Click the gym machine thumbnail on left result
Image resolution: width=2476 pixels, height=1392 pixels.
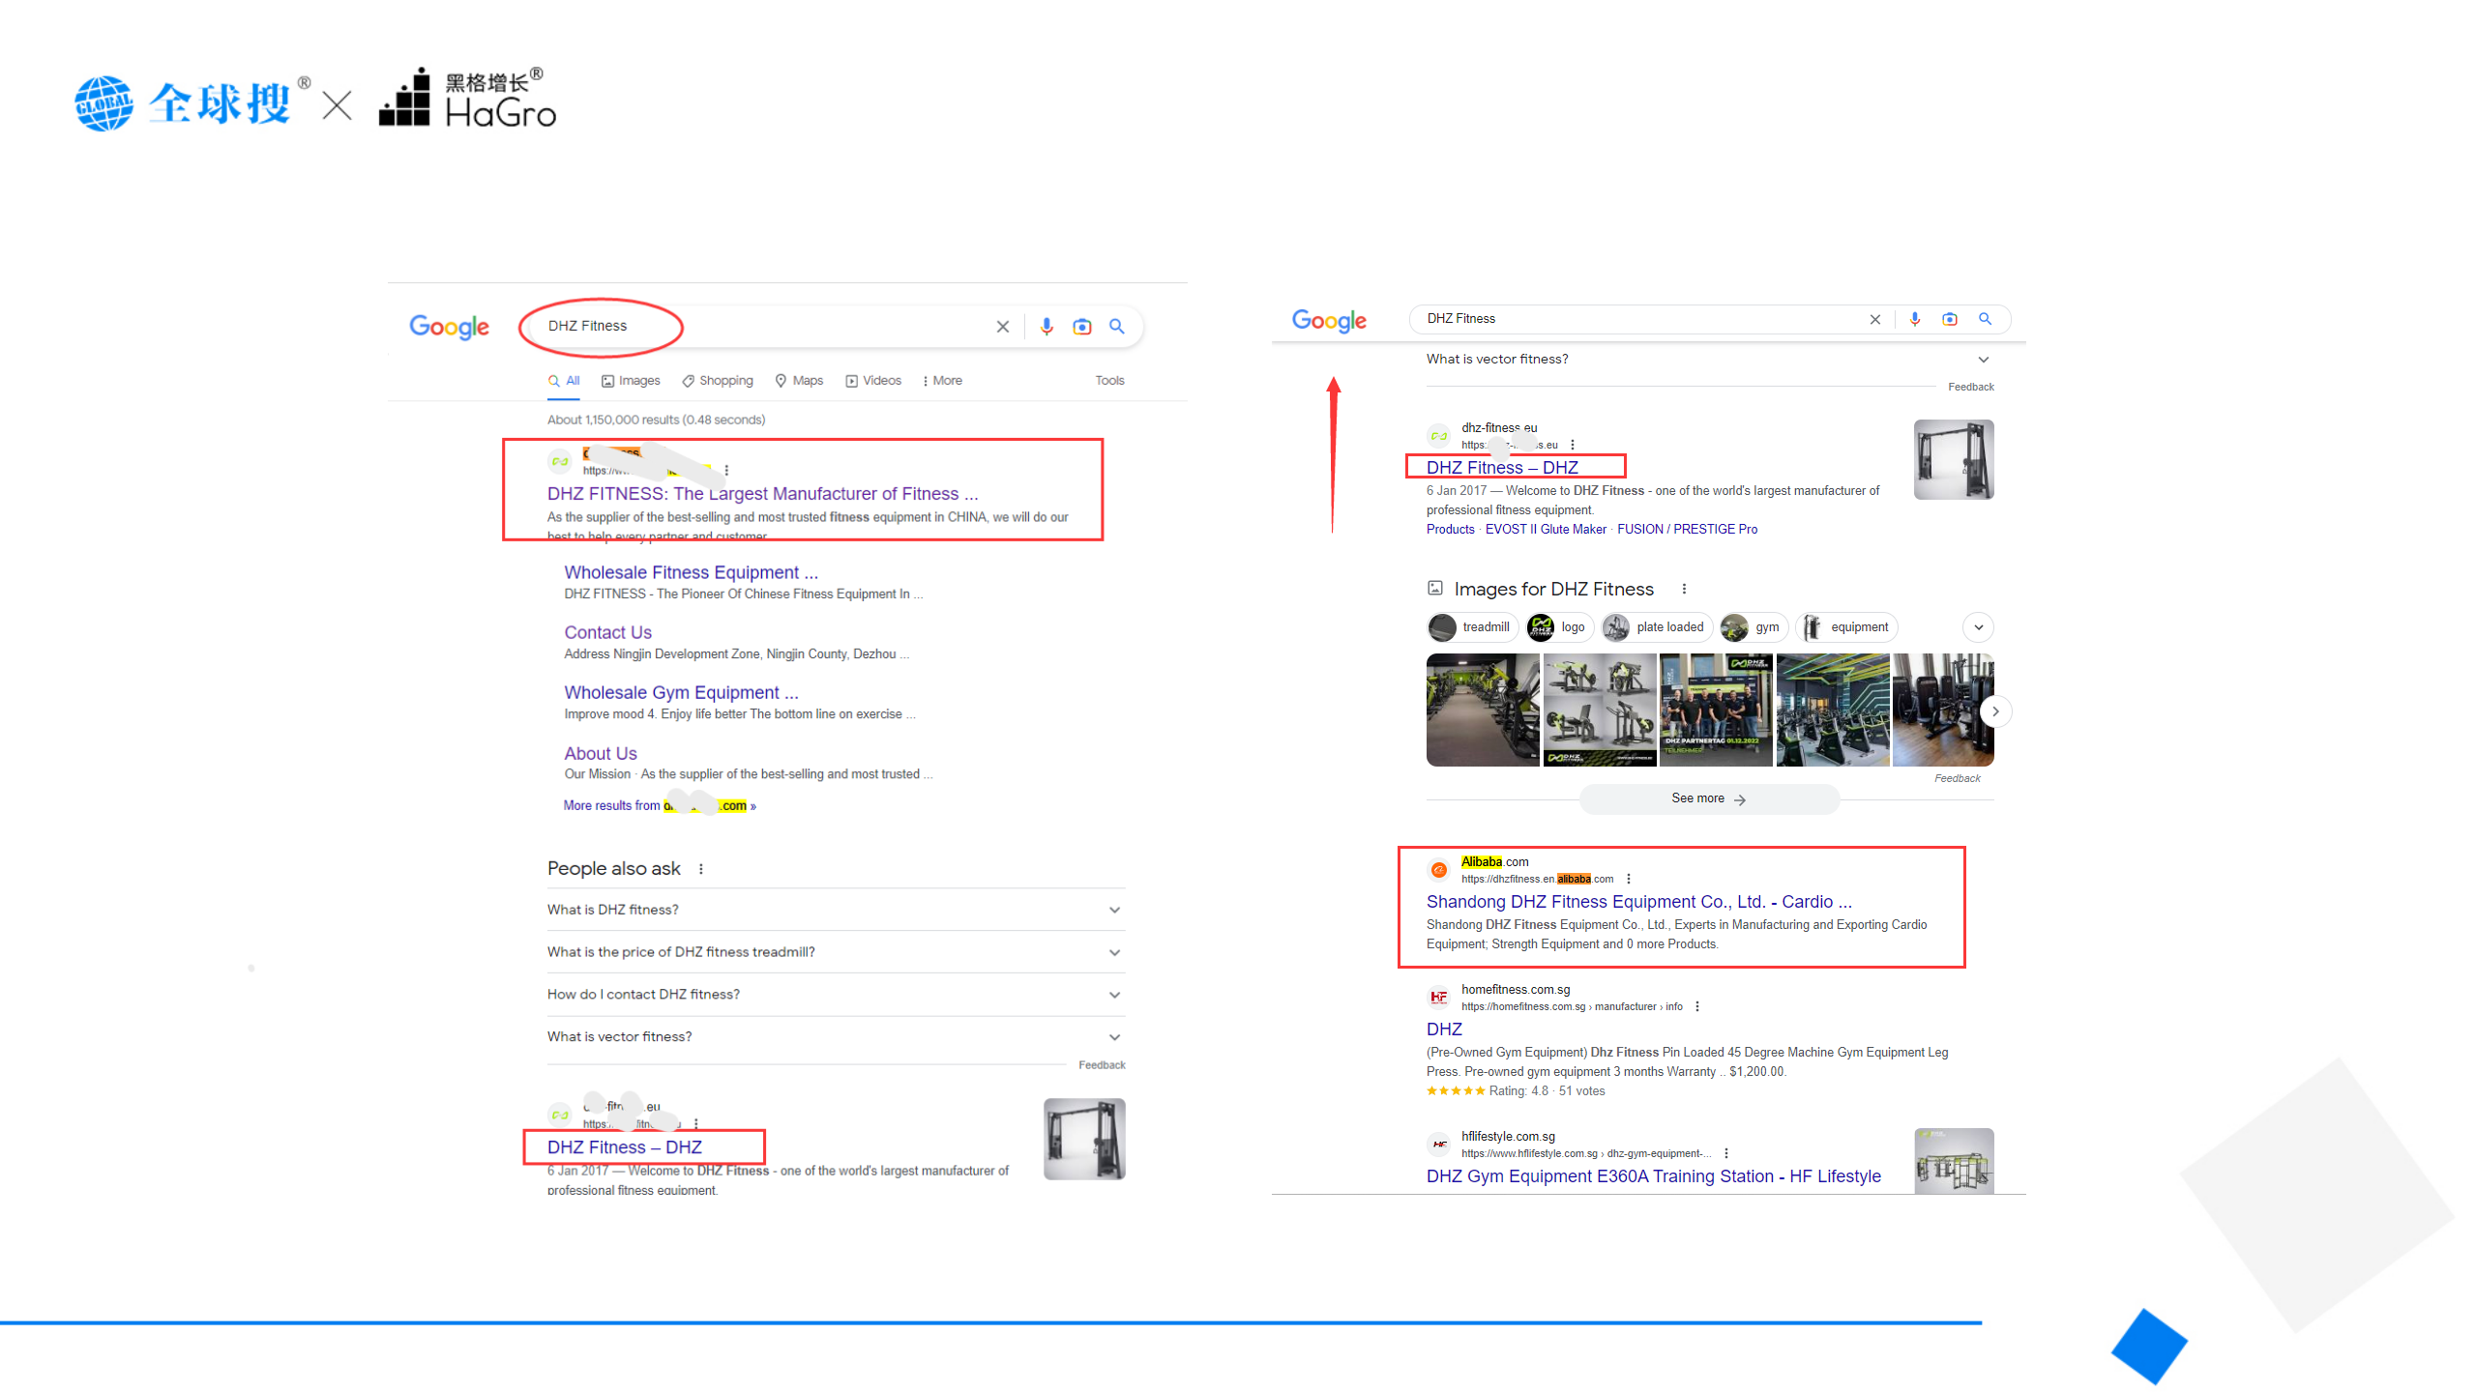coord(1084,1139)
